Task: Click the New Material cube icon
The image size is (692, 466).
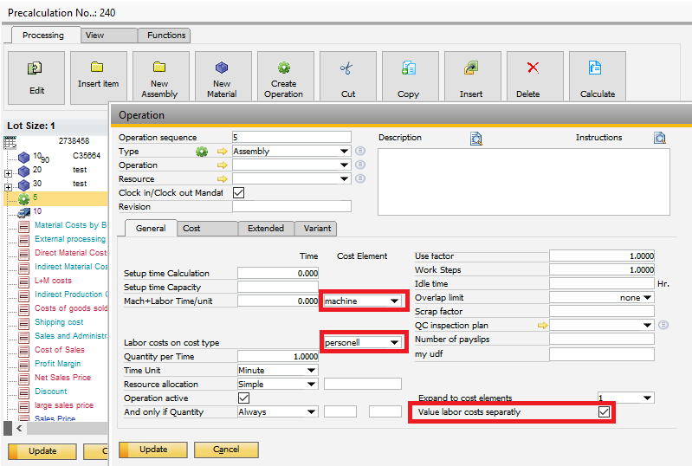Action: click(222, 68)
